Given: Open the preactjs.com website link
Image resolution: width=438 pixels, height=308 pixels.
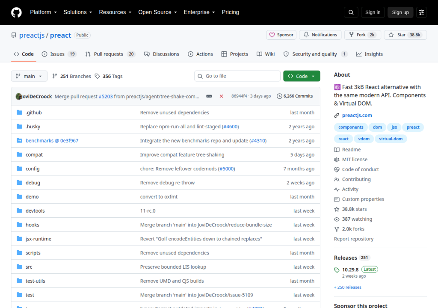Looking at the screenshot, I should coord(357,115).
